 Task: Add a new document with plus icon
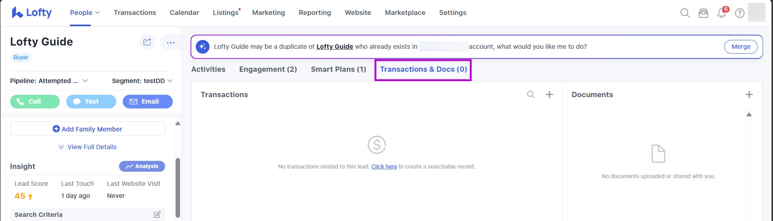point(749,94)
